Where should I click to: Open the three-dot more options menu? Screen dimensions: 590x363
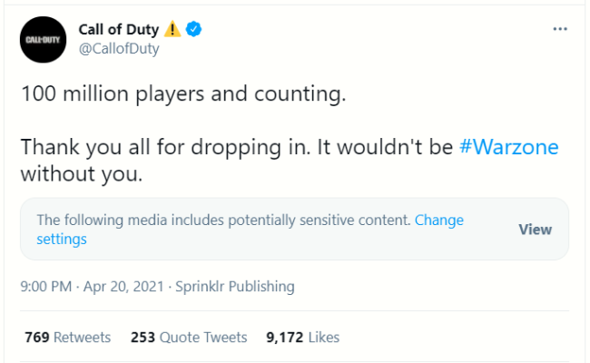pyautogui.click(x=560, y=29)
